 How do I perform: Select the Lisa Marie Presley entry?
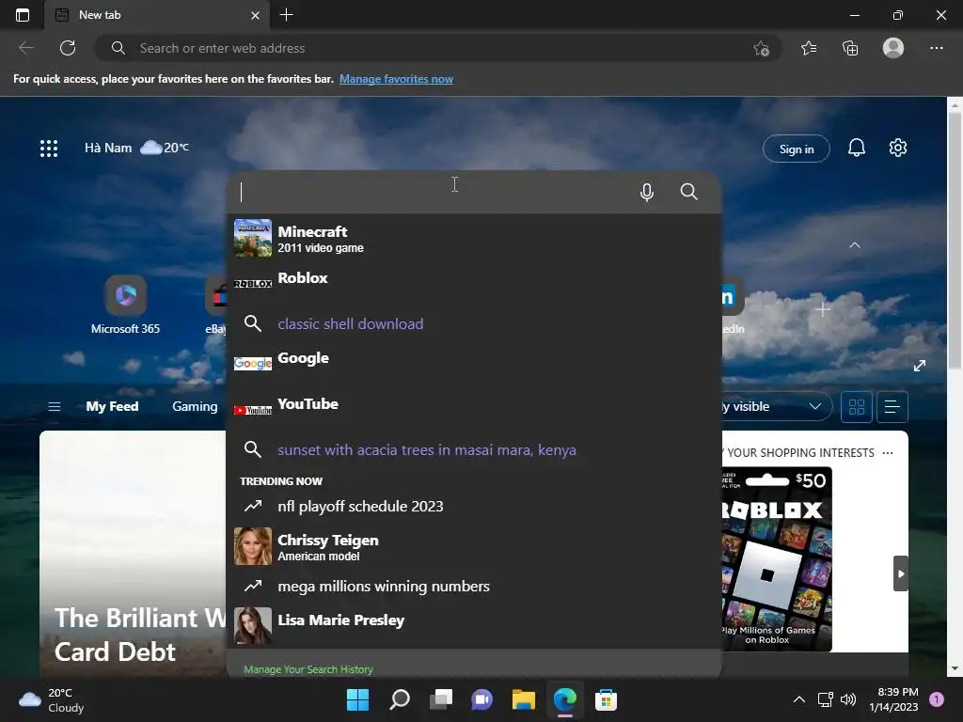474,625
